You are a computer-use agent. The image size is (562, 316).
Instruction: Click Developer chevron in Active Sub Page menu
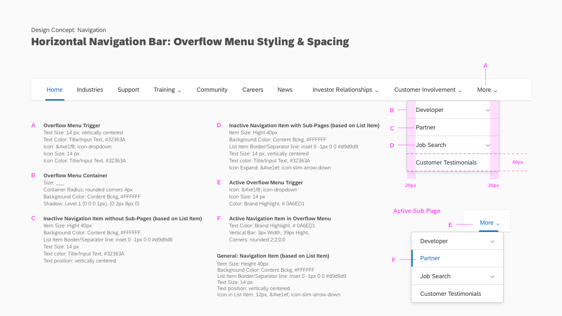pos(492,241)
